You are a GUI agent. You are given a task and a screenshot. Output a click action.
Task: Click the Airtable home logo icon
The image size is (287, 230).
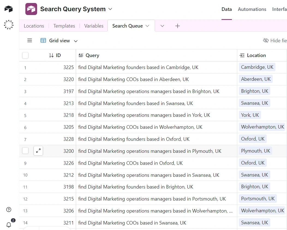coord(8,9)
